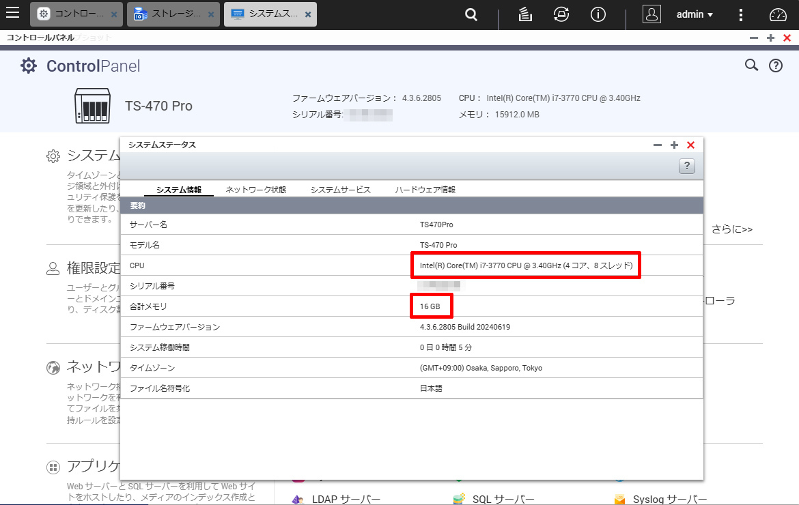Image resolution: width=799 pixels, height=505 pixels.
Task: Expand the admin account dropdown
Action: (x=695, y=15)
